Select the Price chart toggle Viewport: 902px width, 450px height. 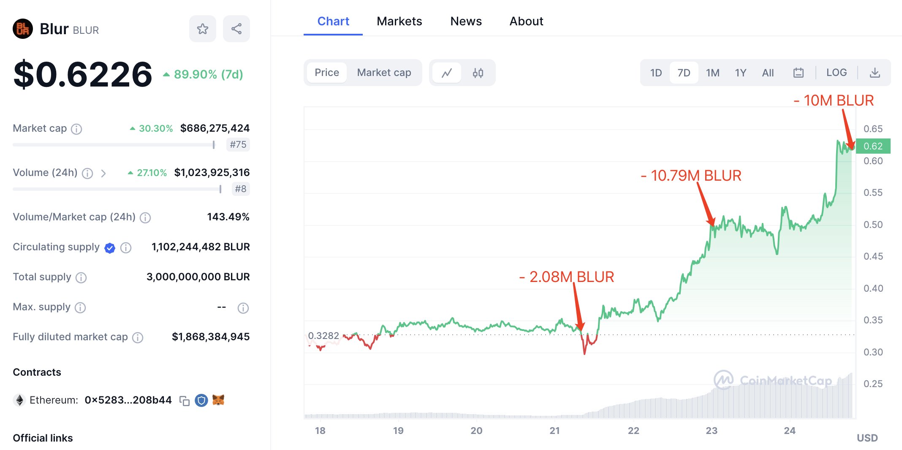click(326, 73)
